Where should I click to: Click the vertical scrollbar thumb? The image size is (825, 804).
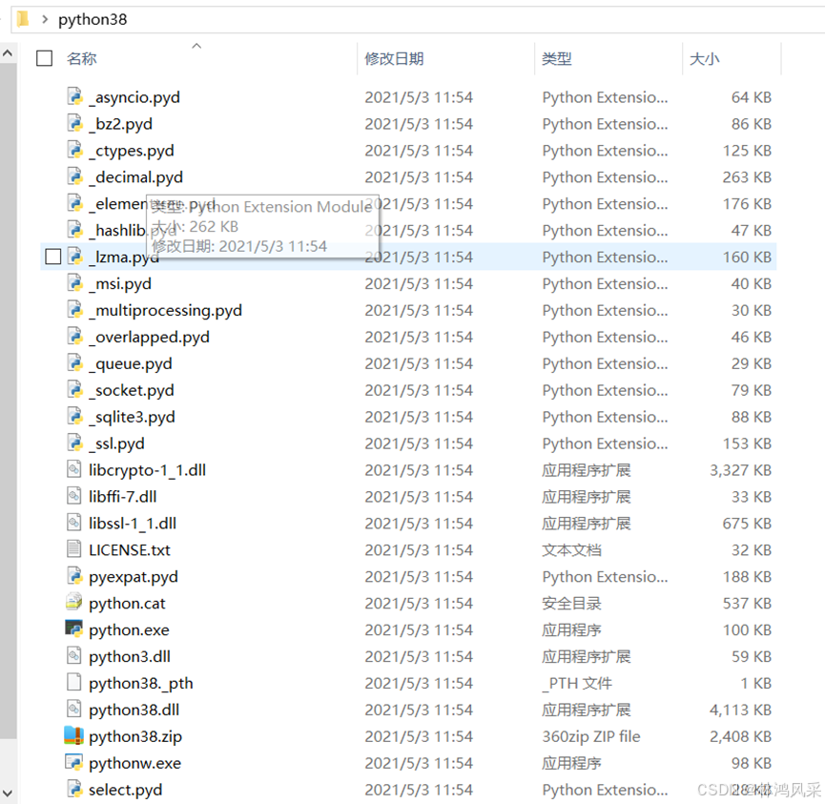tap(8, 400)
